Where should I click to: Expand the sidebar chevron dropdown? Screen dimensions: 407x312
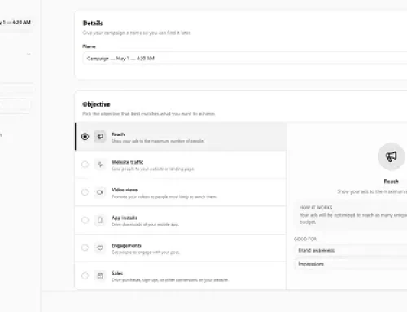click(x=28, y=55)
